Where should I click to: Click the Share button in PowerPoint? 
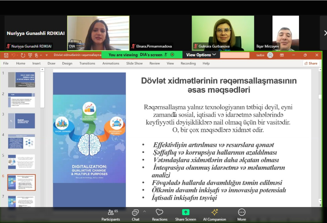[311, 63]
